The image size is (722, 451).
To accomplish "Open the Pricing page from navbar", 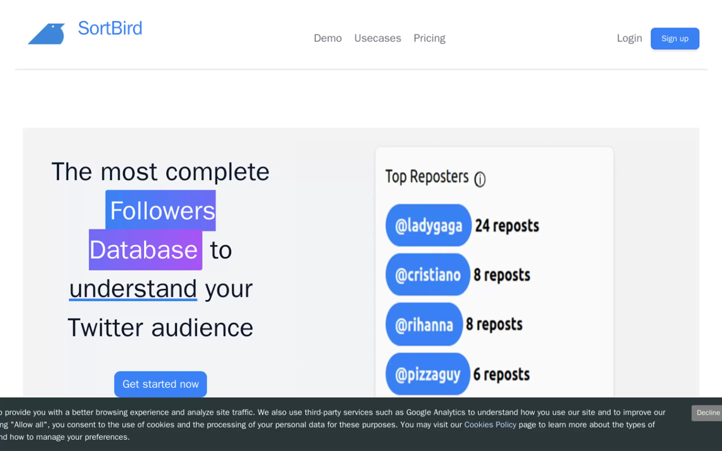I will [x=429, y=38].
